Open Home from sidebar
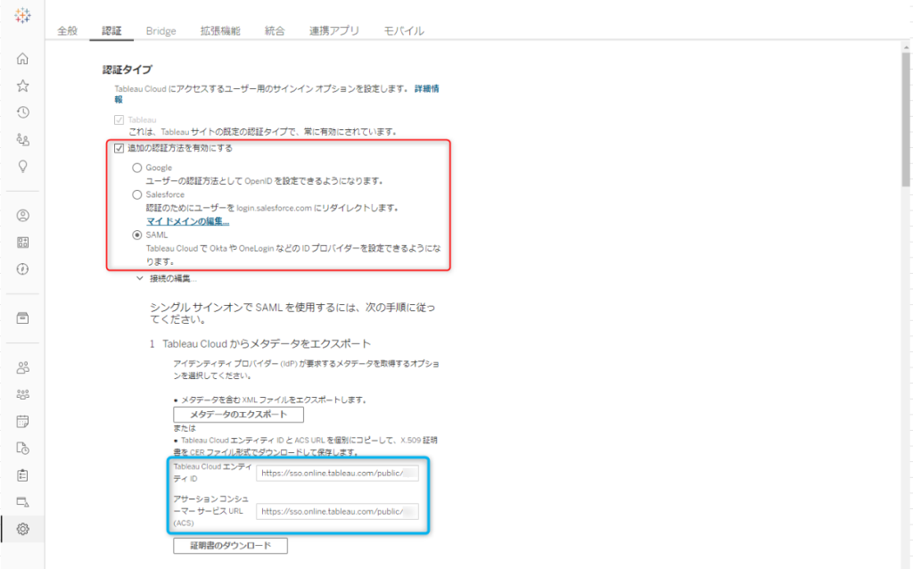 [x=22, y=59]
